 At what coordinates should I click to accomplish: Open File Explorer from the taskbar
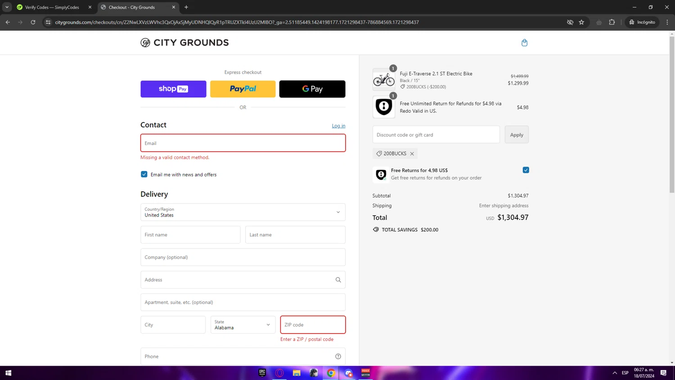point(297,373)
